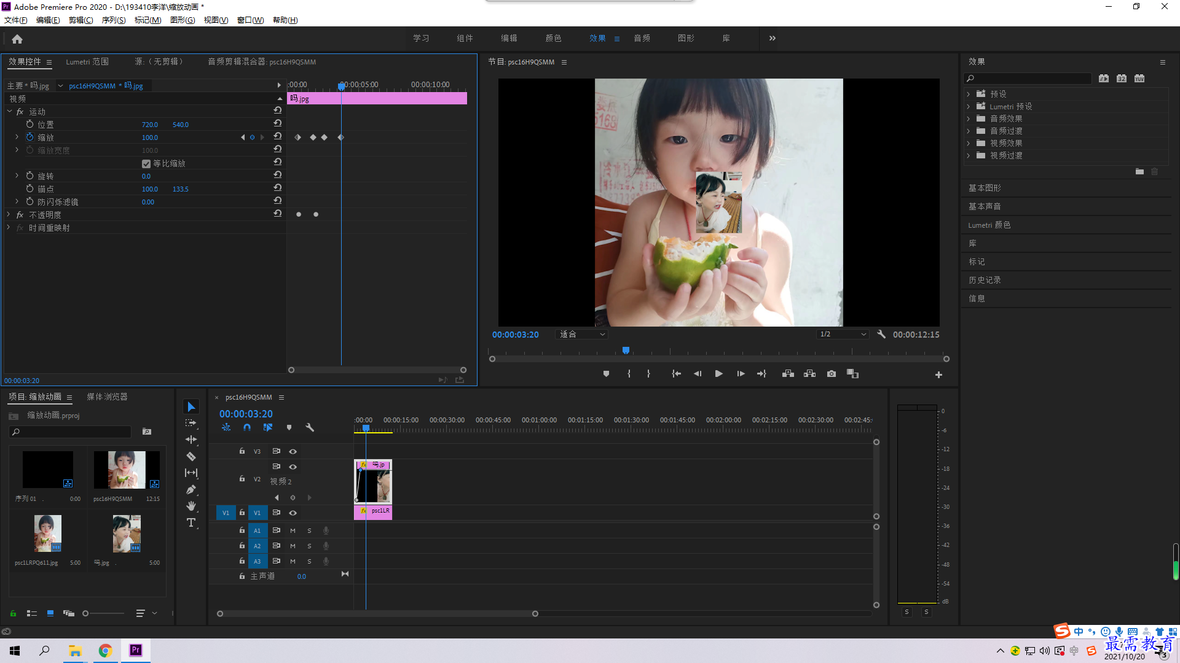Select the Hand tool

pyautogui.click(x=191, y=506)
